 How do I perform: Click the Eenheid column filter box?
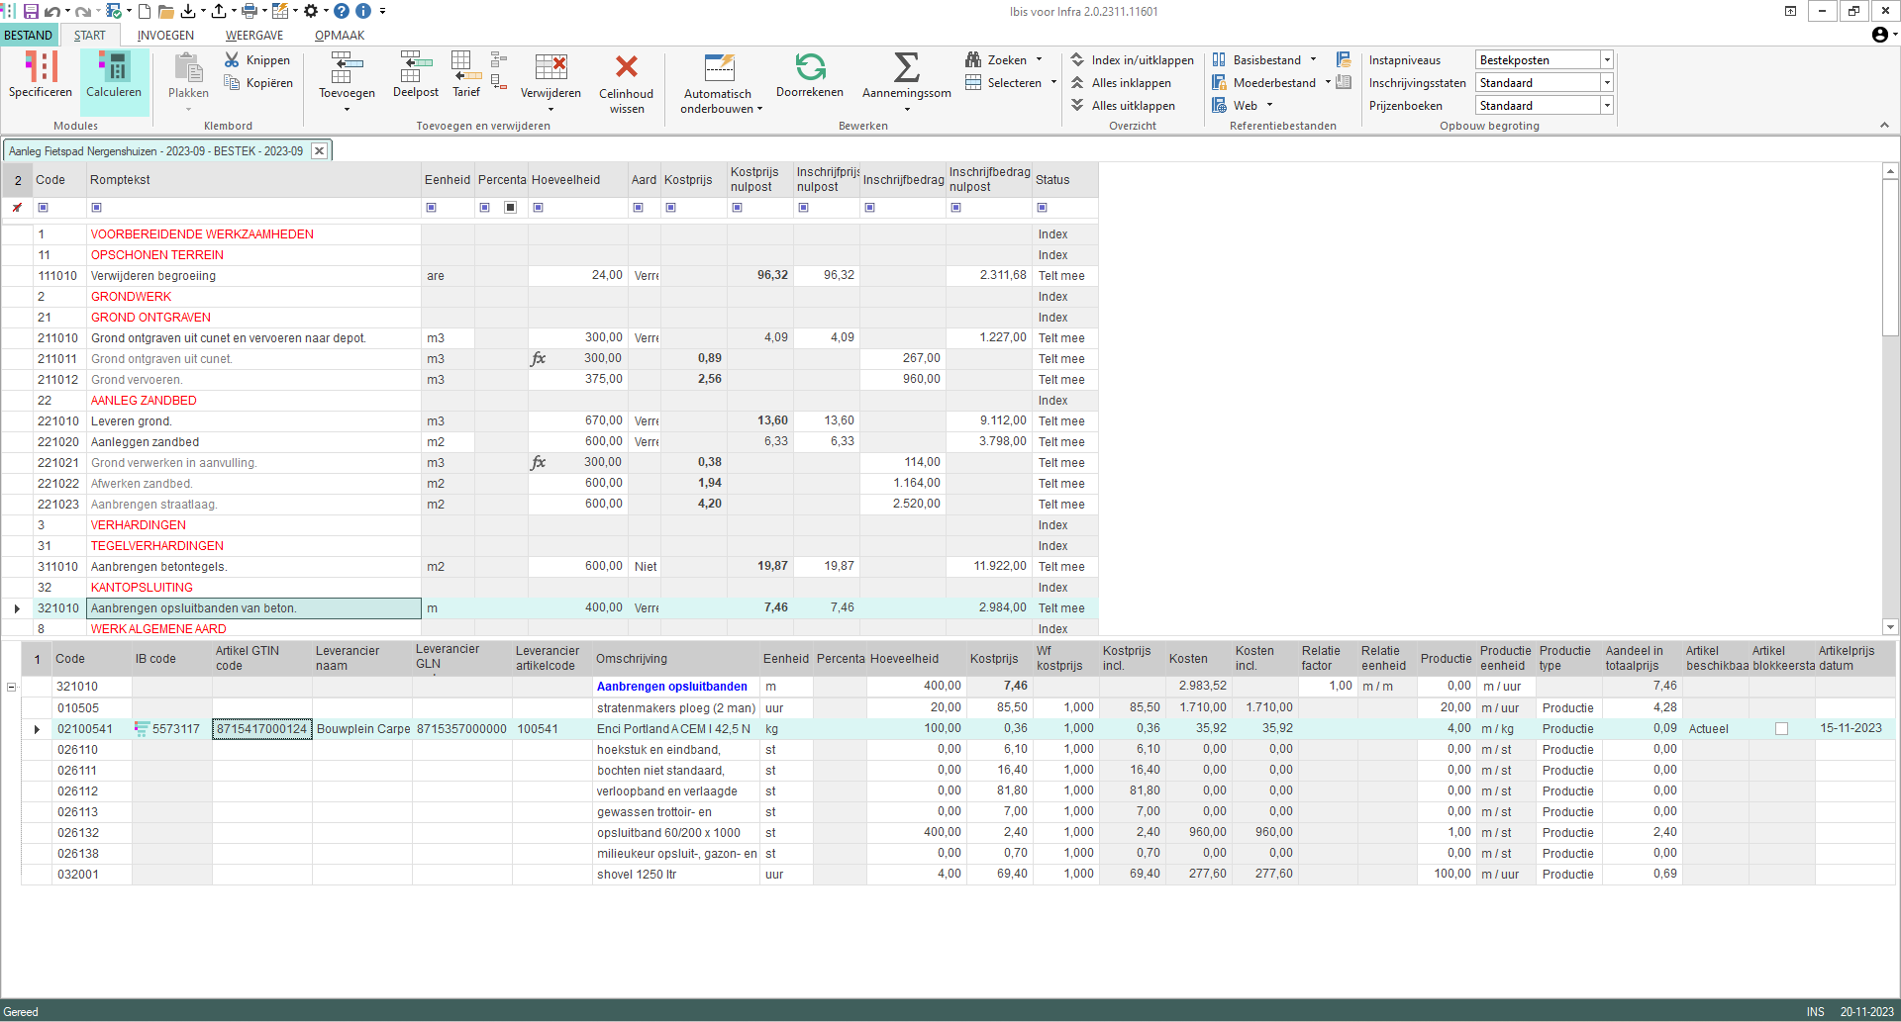431,208
